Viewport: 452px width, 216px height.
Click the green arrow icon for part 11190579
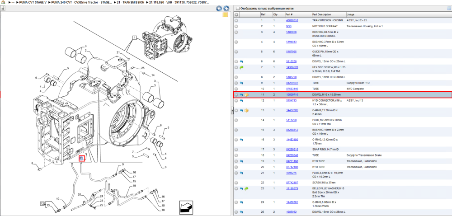pos(246,188)
